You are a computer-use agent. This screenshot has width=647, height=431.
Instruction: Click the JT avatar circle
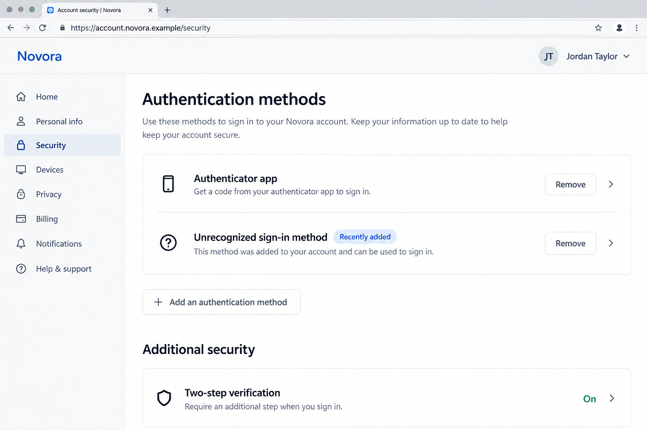(x=548, y=56)
